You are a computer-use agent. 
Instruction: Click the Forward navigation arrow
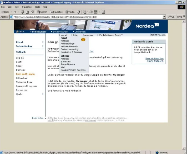[x=15, y=12]
